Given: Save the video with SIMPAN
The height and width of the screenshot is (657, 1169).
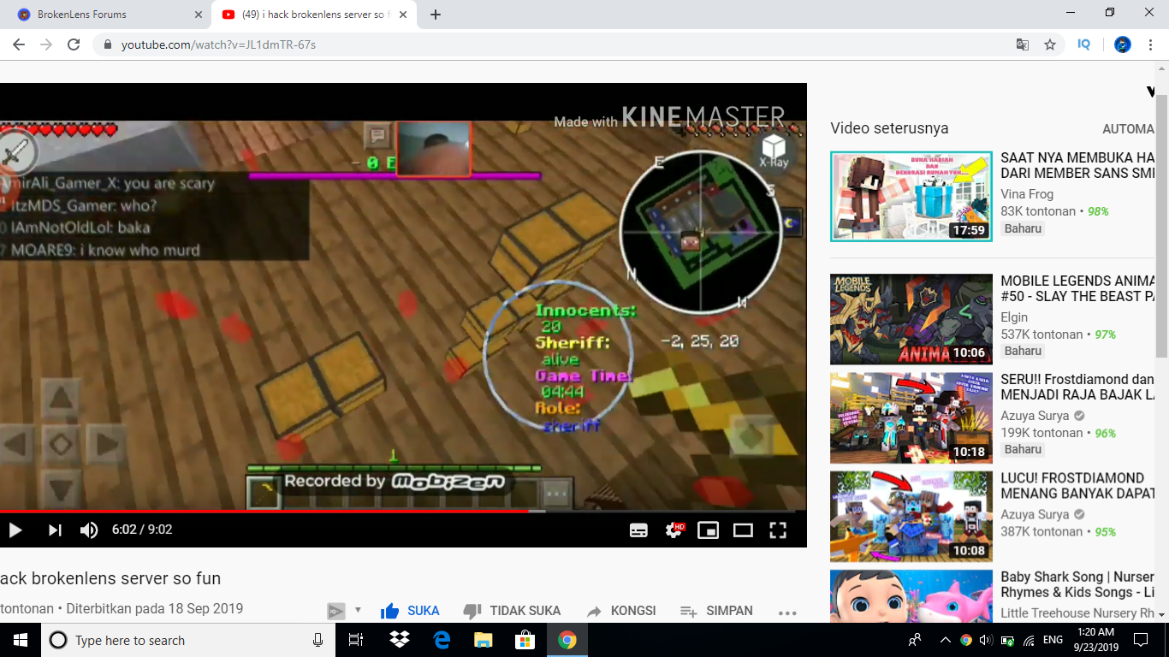Looking at the screenshot, I should 716,611.
